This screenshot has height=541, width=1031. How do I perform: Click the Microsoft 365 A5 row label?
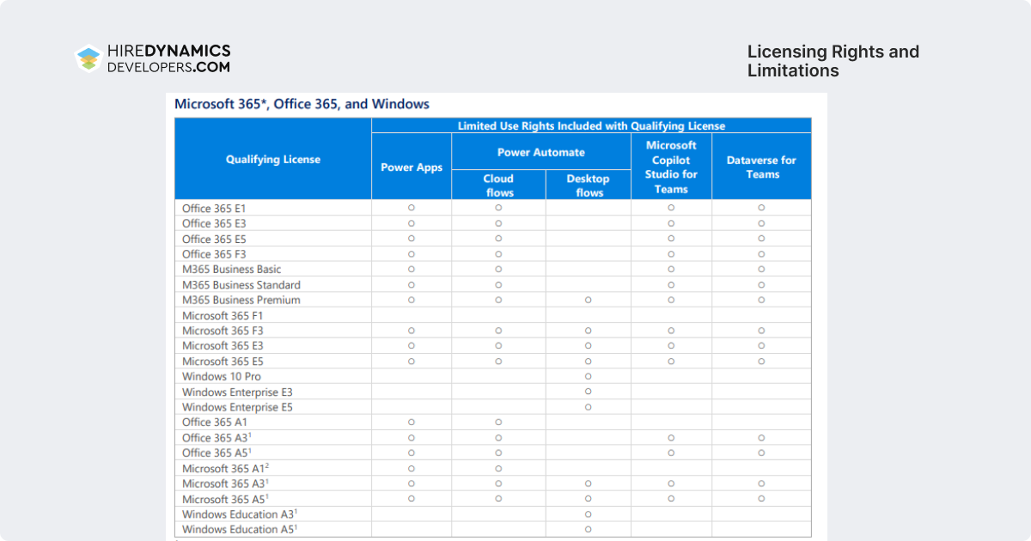tap(226, 500)
